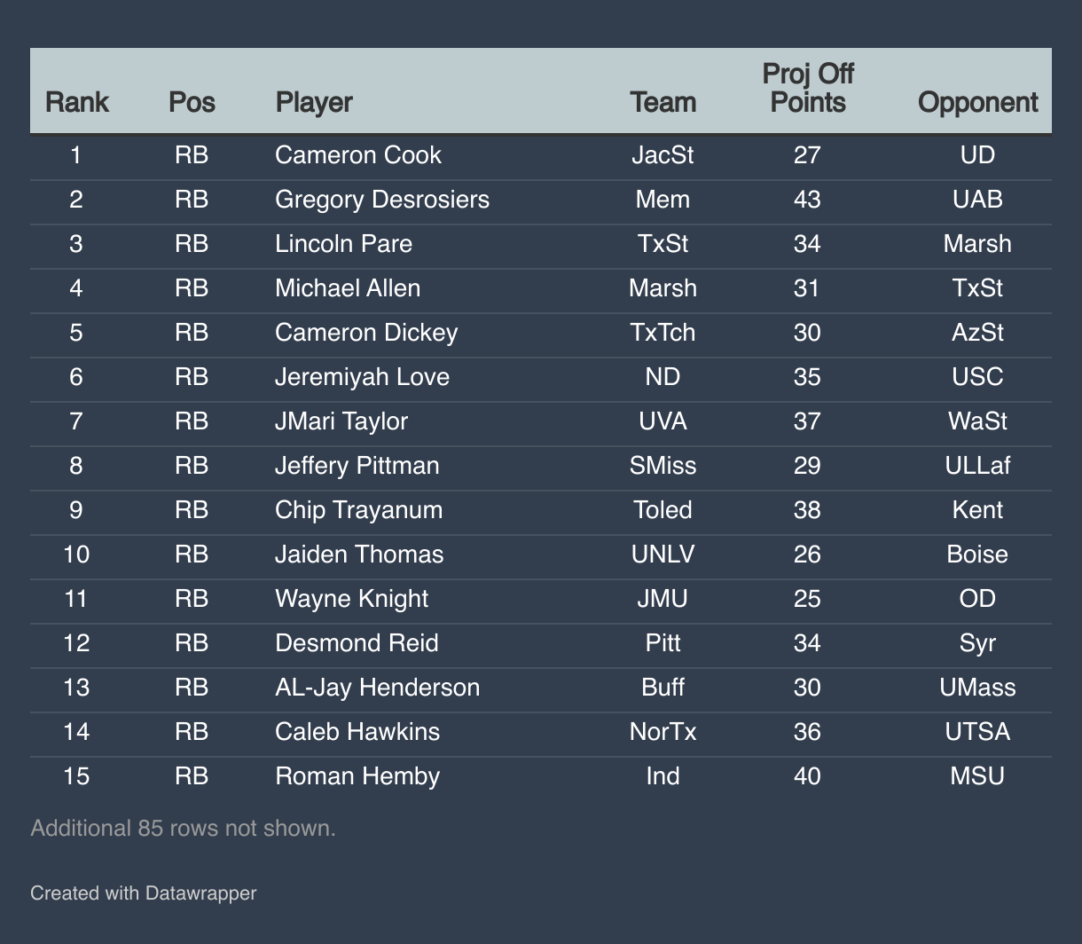The height and width of the screenshot is (944, 1082).
Task: Sort table by Player column header
Action: pos(314,102)
